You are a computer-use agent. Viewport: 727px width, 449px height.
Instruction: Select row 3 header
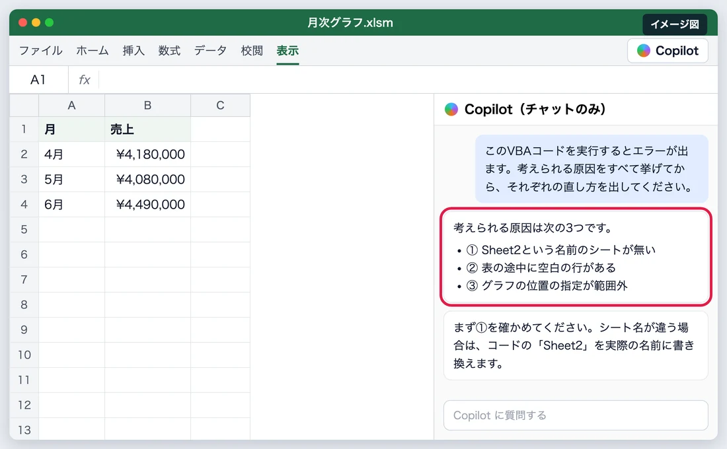click(x=24, y=179)
